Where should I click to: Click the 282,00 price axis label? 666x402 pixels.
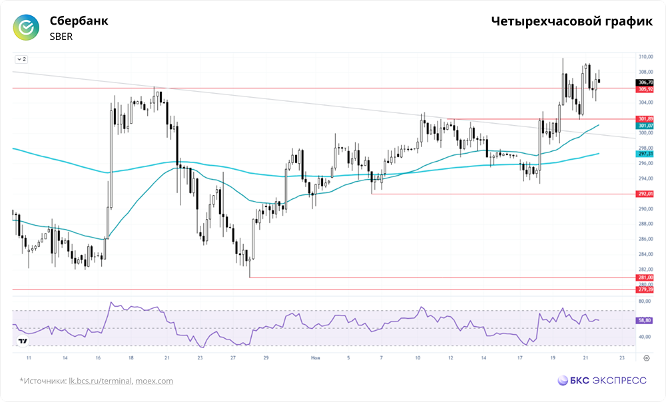coord(645,269)
